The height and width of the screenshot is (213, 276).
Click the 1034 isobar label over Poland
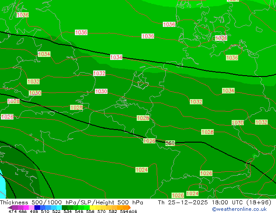coord(228,91)
